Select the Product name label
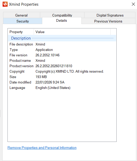 pos(20,60)
